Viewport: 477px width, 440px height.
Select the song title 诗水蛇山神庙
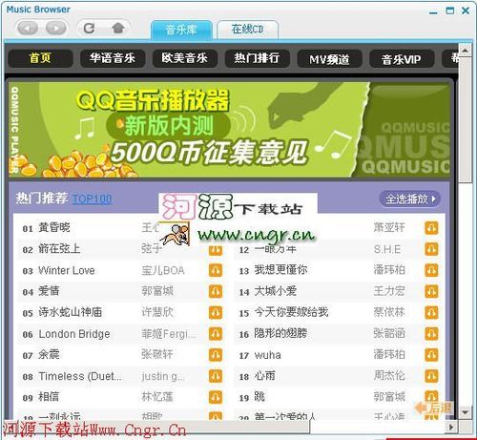coord(70,312)
